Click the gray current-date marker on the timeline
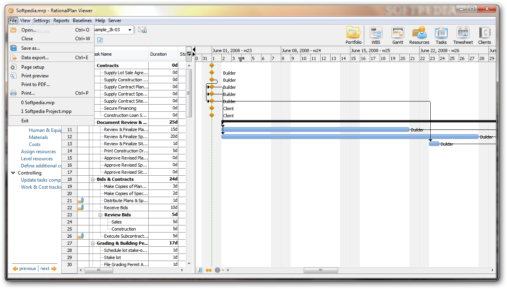 point(240,60)
